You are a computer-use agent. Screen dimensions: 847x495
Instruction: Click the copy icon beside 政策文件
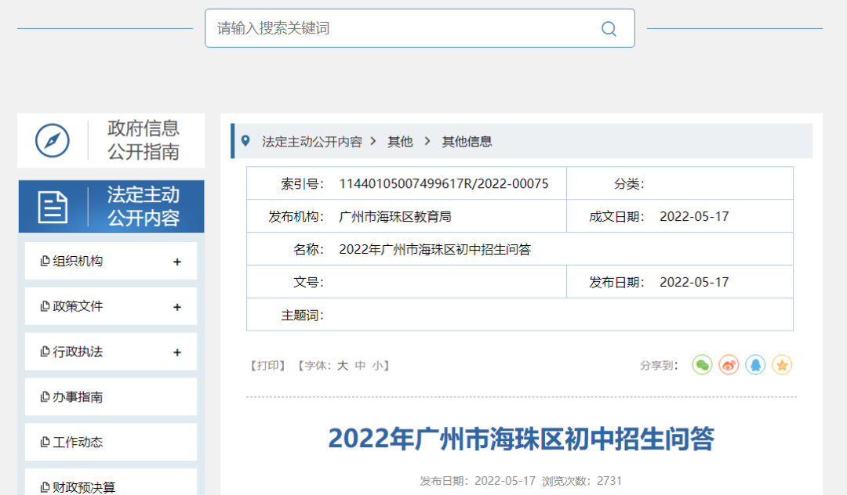click(45, 306)
